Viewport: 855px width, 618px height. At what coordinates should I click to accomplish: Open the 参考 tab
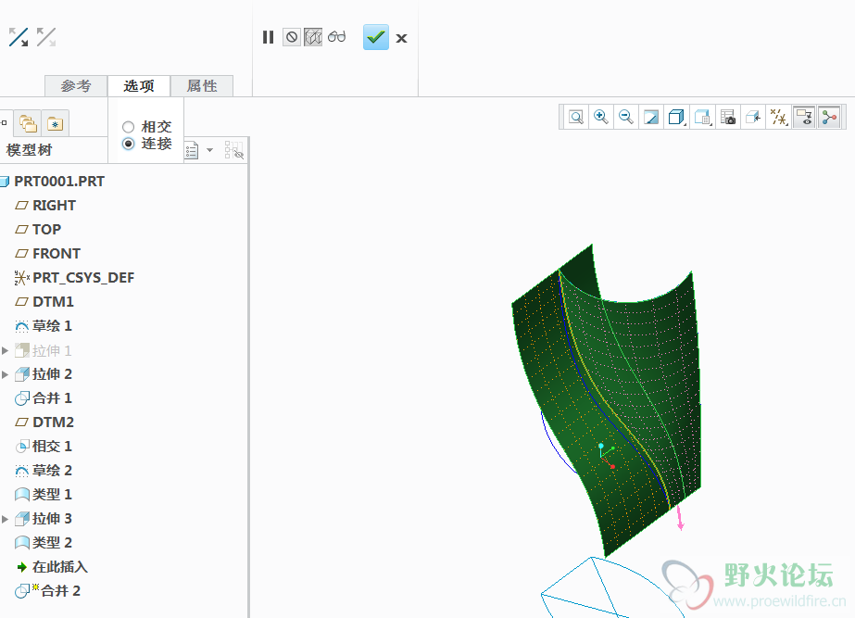pyautogui.click(x=76, y=85)
